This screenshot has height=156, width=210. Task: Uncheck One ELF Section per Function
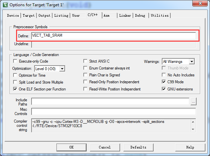click(x=15, y=89)
